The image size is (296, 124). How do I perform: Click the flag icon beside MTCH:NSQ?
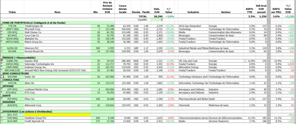[1, 41]
